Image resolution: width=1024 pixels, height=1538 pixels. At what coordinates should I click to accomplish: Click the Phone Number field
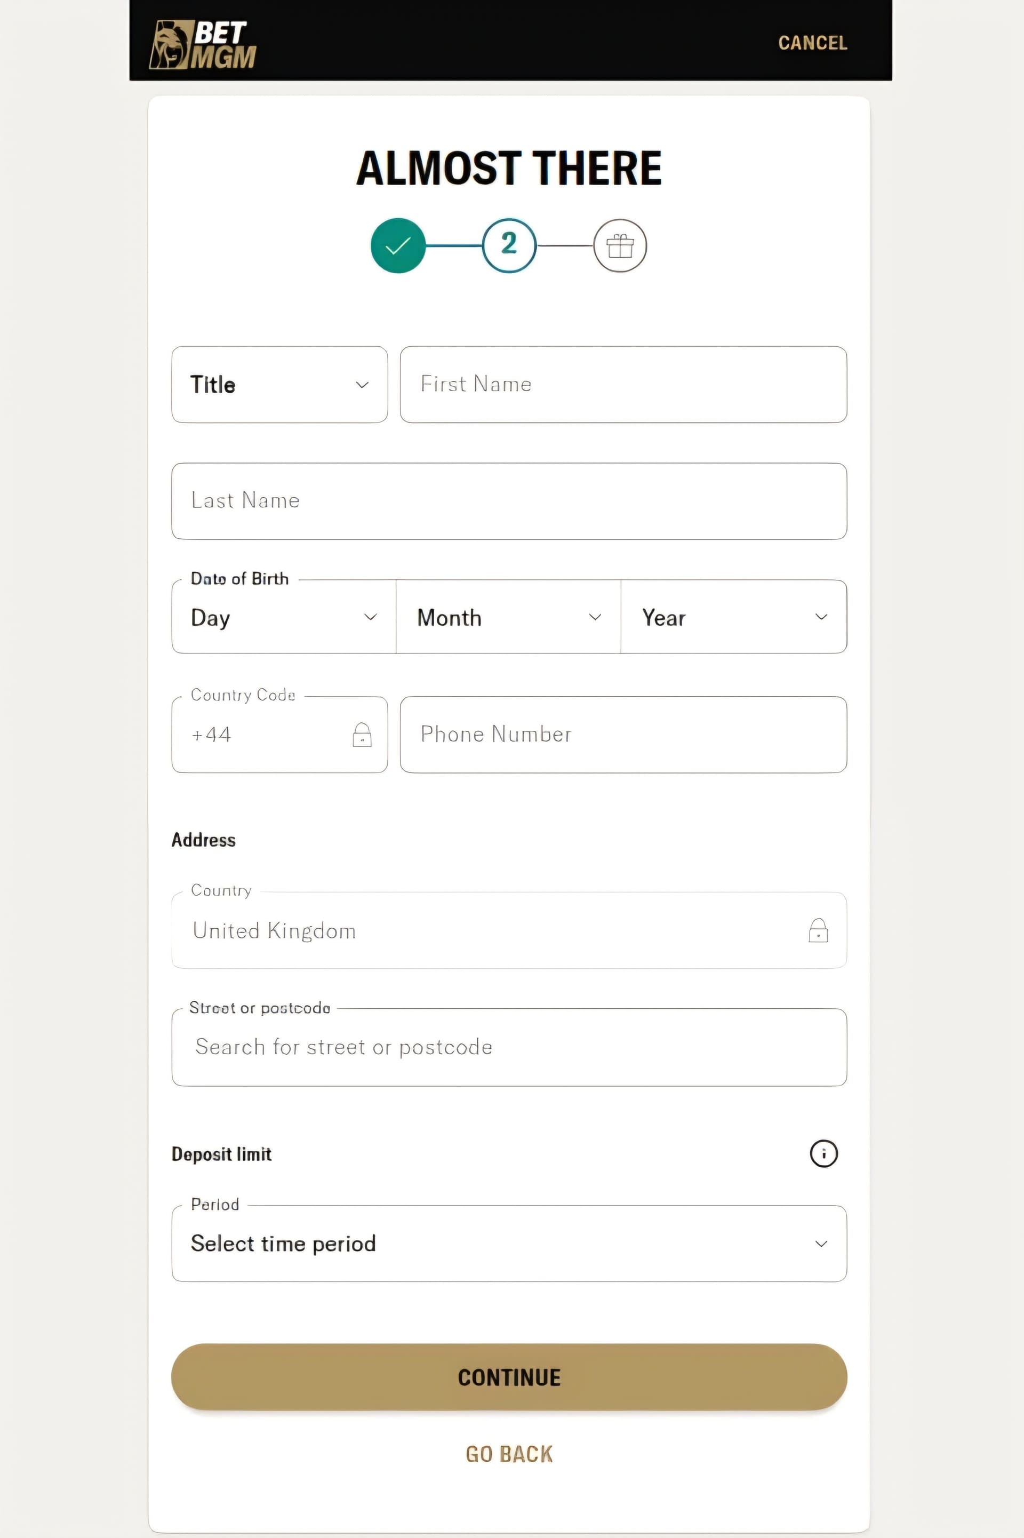(x=623, y=734)
